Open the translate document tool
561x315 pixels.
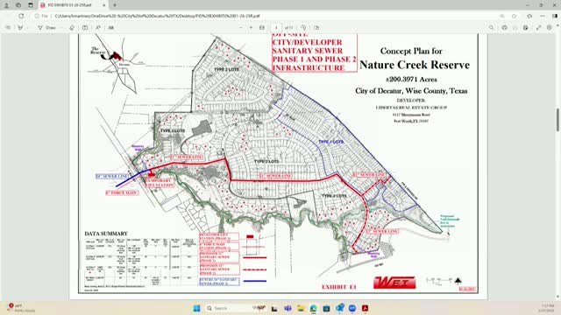111,27
